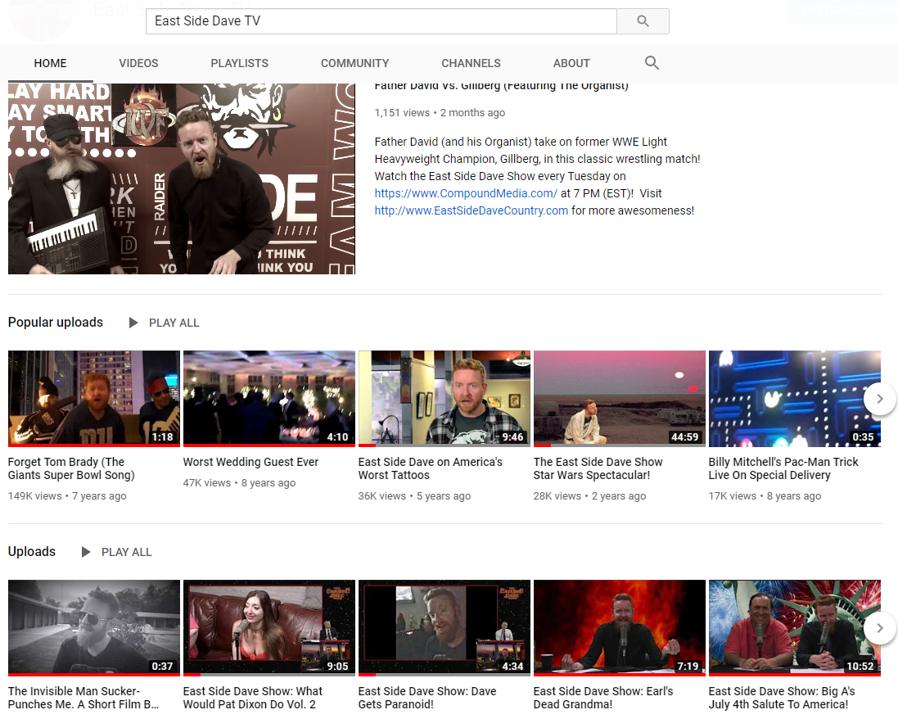Open the Forget Tom Brady video thumbnail

coord(94,399)
